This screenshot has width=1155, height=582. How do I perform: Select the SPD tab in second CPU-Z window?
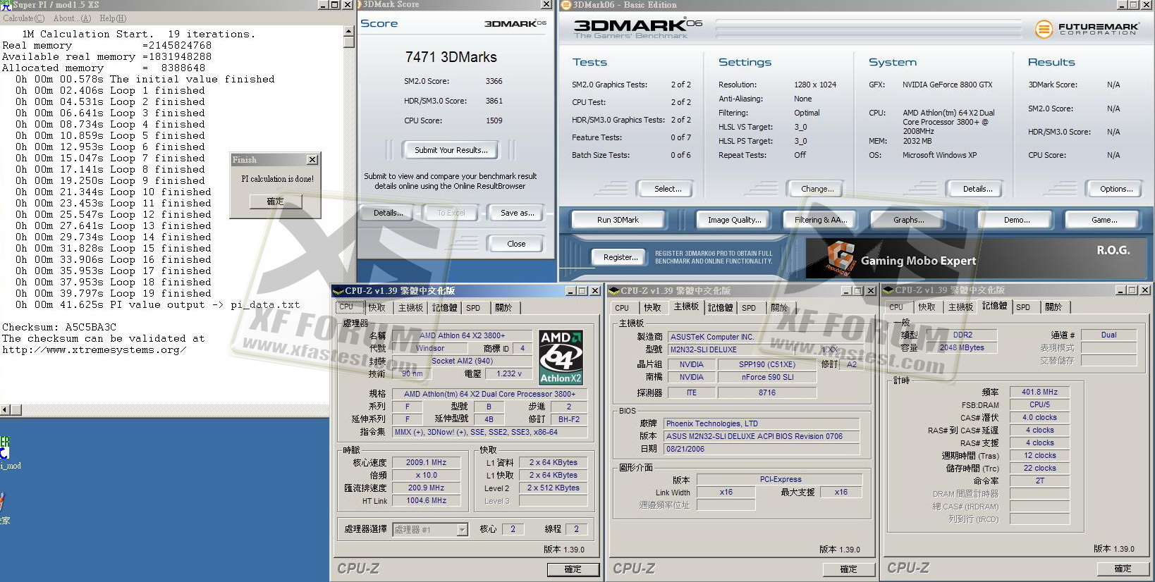(x=749, y=307)
